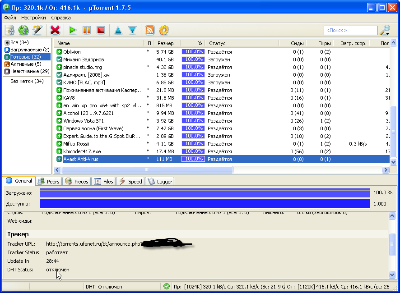Image resolution: width=400 pixels, height=293 pixels.
Task: Click the seeding icon next to Mifi.o.Rossii
Action: [x=59, y=143]
